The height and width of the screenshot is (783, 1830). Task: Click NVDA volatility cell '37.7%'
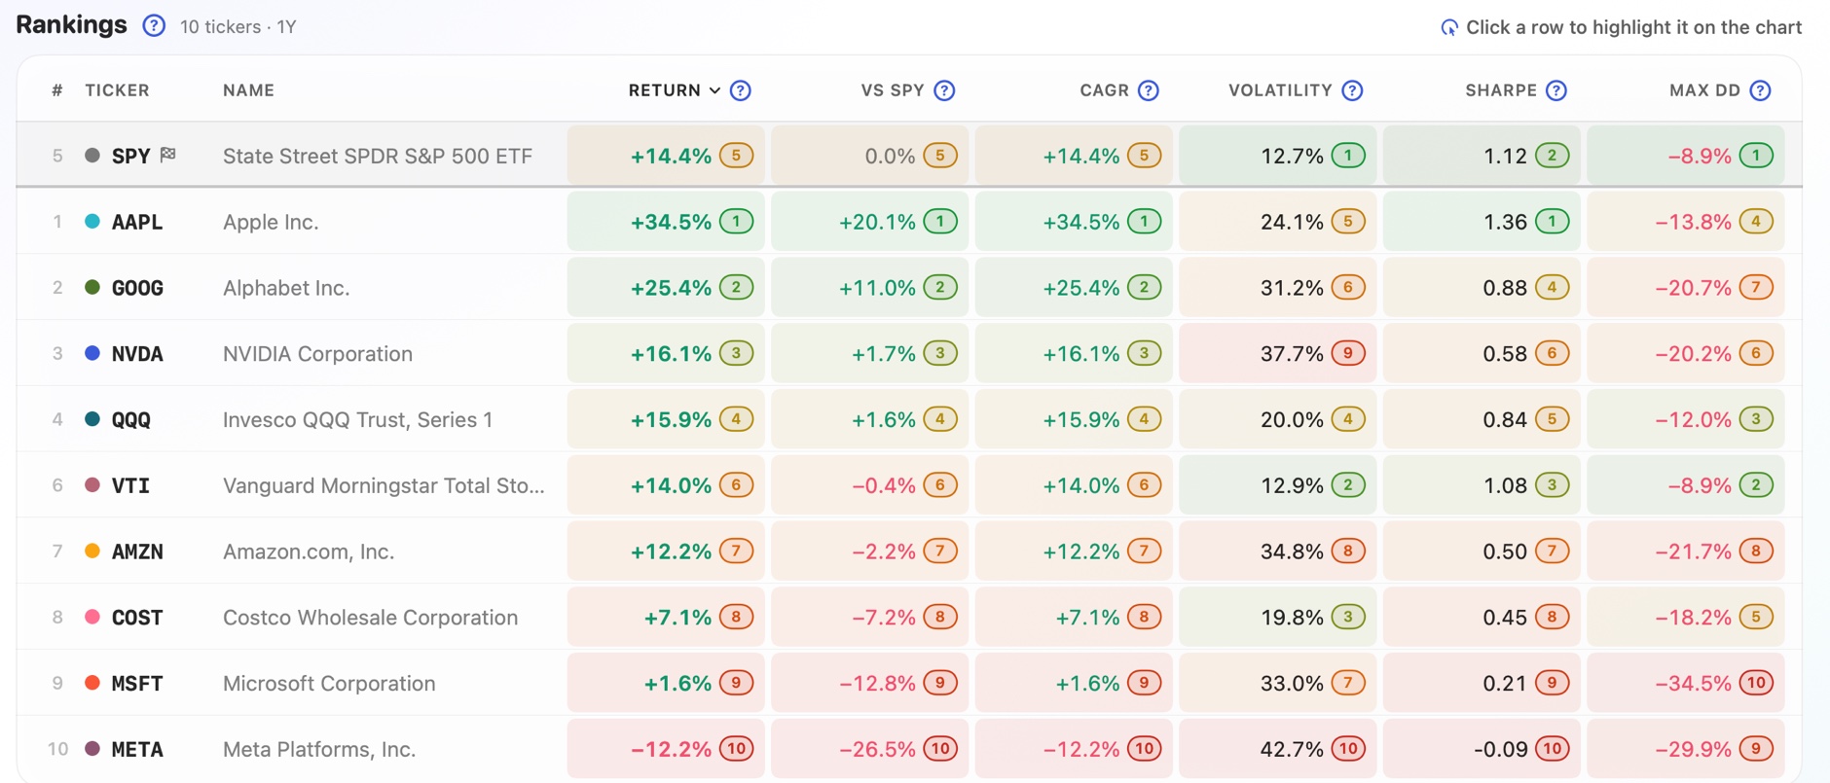pos(1278,353)
